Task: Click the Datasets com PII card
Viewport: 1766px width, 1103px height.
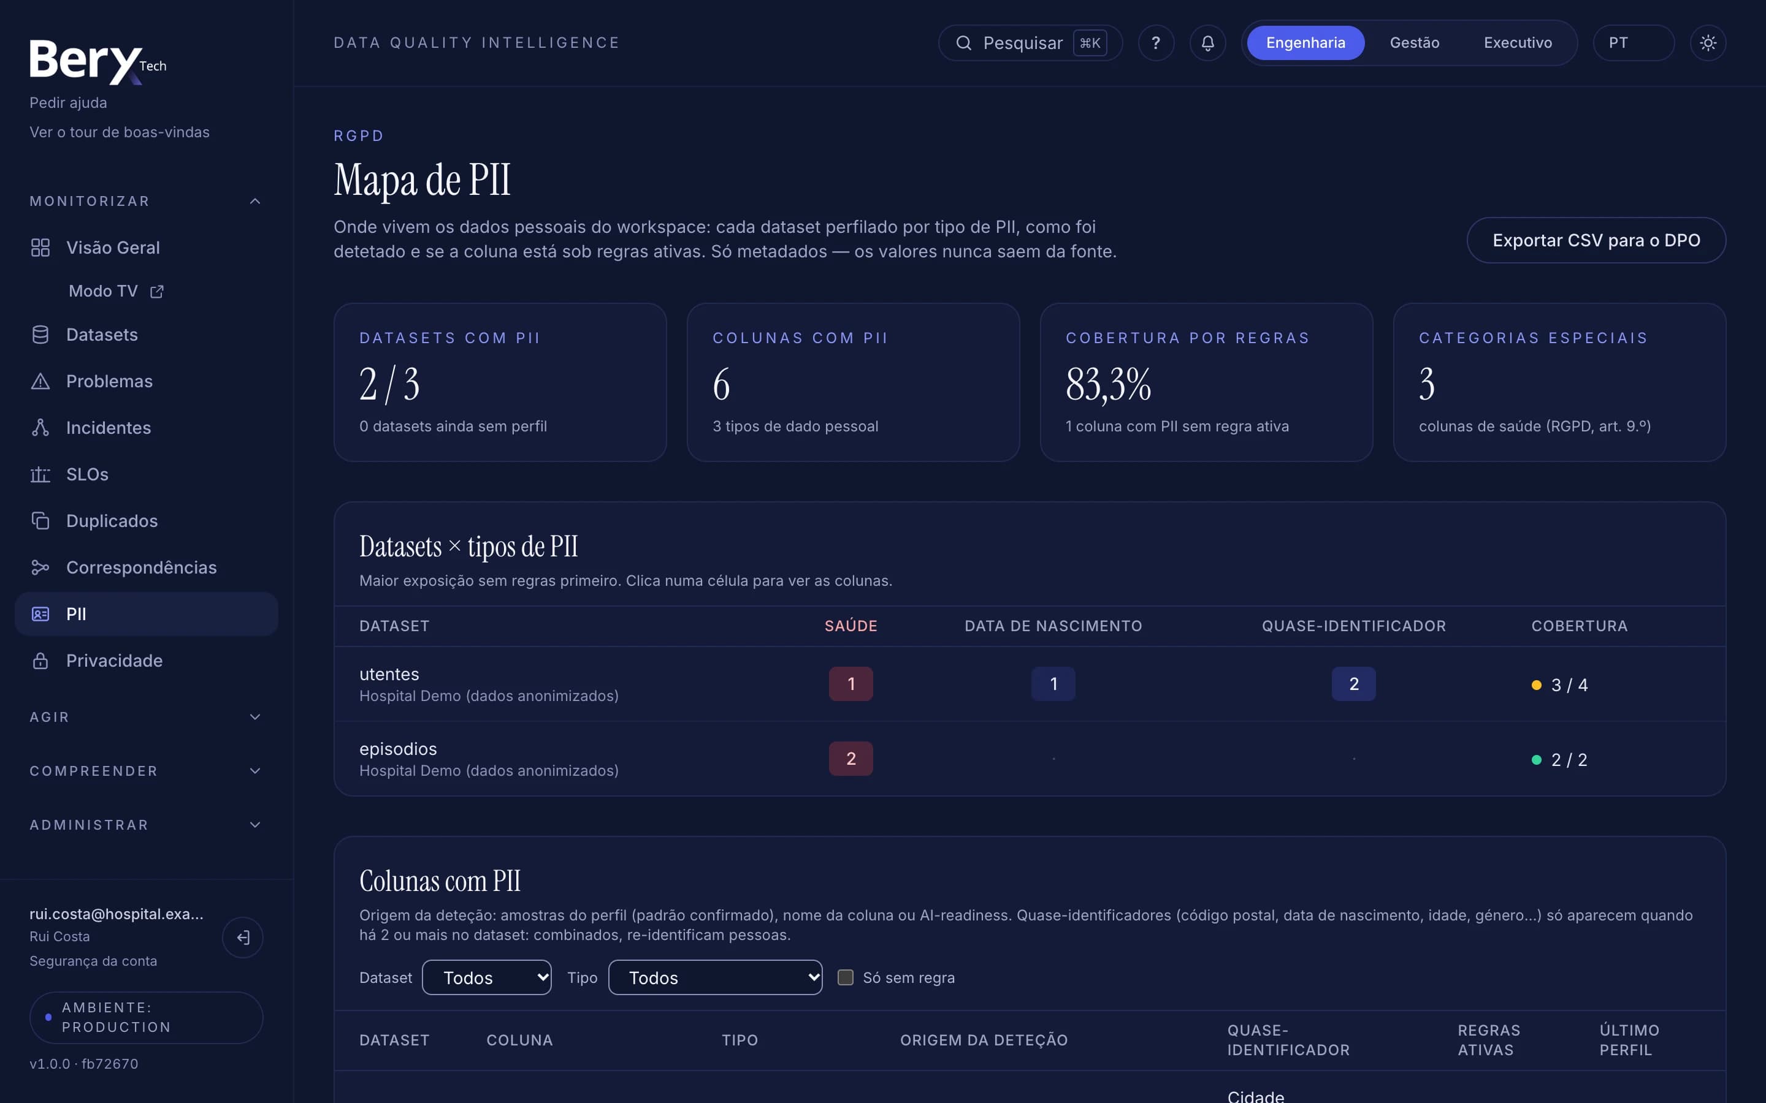Action: pos(500,382)
